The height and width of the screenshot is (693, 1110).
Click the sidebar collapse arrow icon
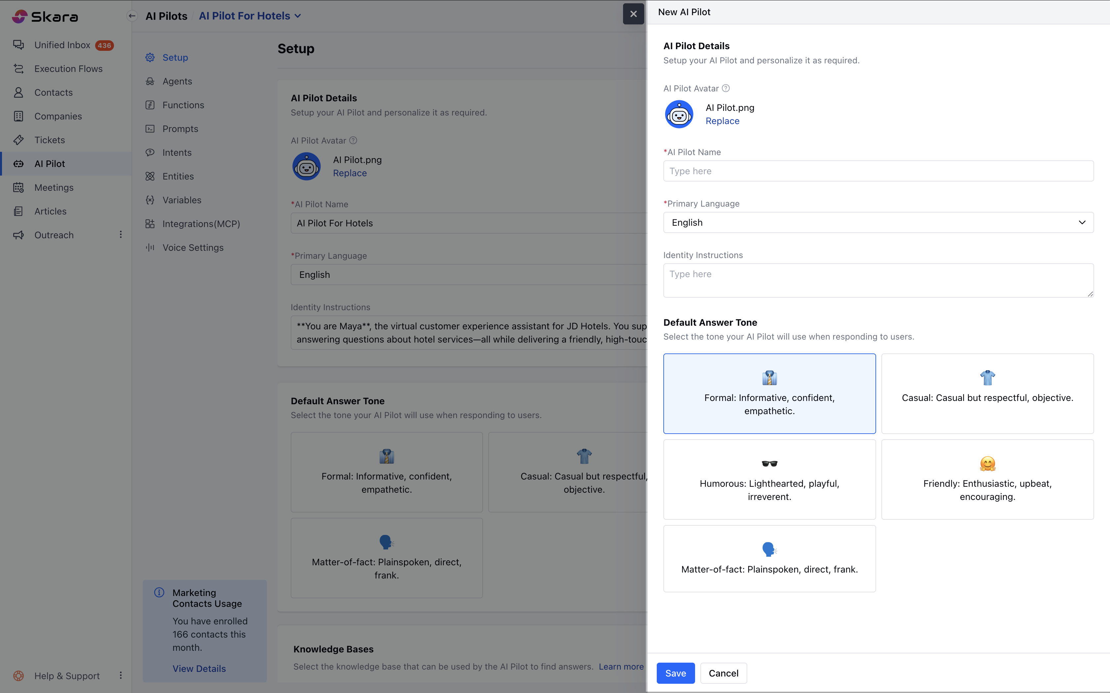(132, 16)
